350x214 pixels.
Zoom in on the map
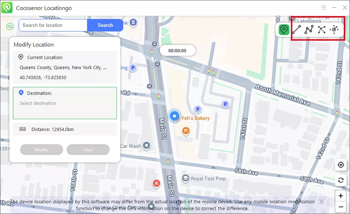click(x=341, y=195)
